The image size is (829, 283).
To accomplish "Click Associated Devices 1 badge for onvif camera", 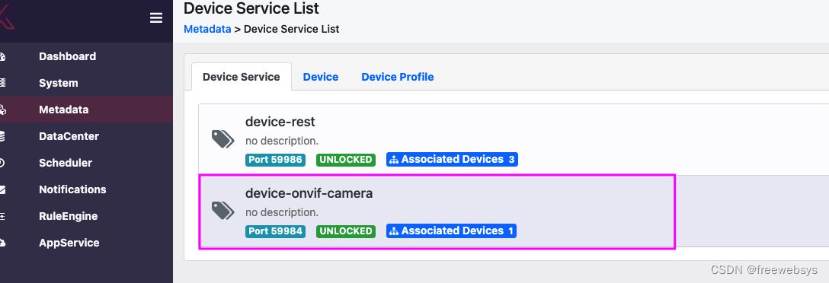I will pyautogui.click(x=451, y=231).
